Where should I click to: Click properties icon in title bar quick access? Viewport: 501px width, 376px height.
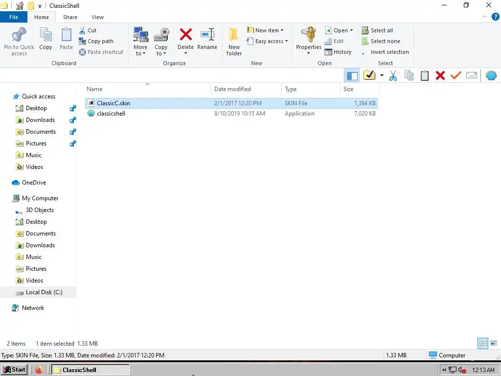pyautogui.click(x=20, y=5)
